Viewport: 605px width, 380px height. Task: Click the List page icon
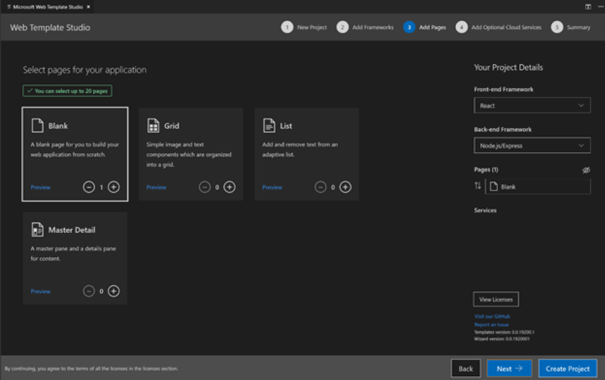(269, 126)
